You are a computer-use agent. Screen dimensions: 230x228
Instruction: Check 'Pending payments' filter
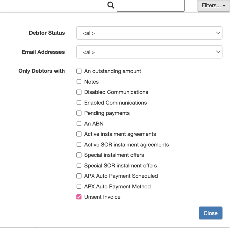pos(79,113)
